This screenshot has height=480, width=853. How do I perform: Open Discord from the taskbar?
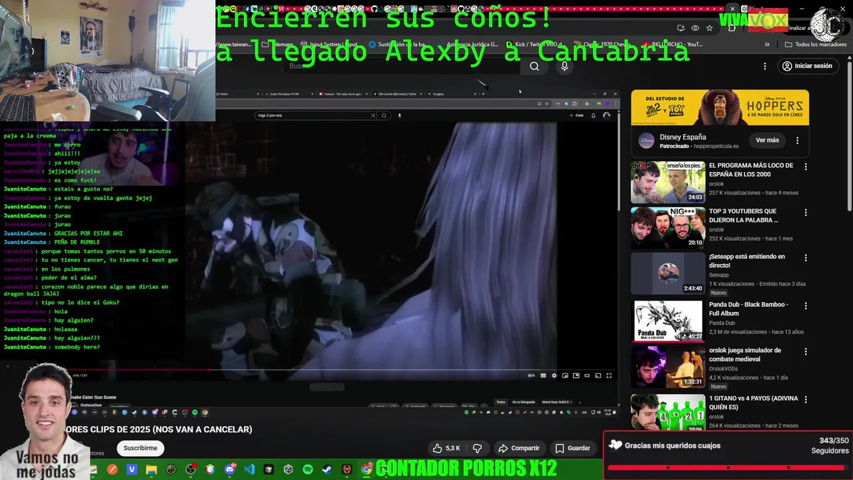click(230, 469)
